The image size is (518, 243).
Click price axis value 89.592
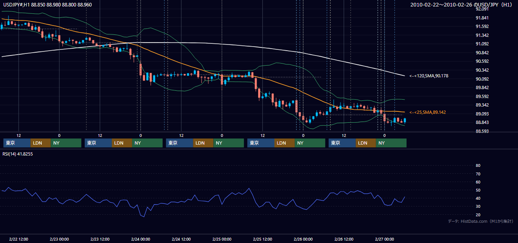482,96
